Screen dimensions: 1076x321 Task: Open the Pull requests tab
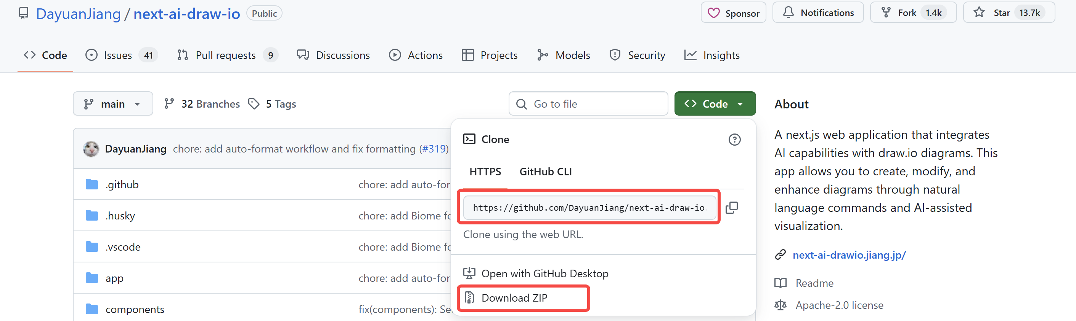227,55
